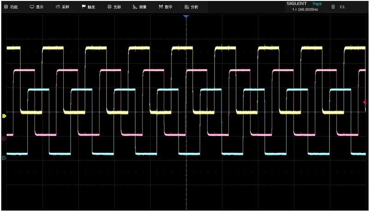
Task: Click the pink trigger level marker on right edge
Action: point(364,102)
